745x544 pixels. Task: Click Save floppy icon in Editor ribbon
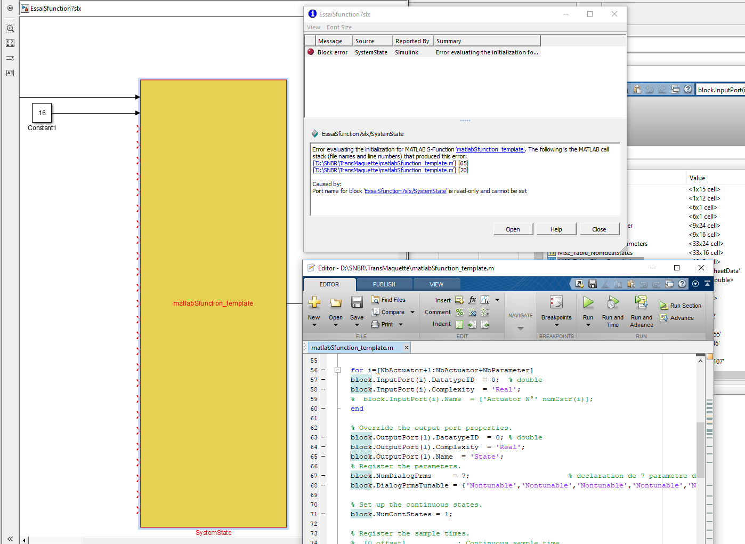[x=357, y=302]
